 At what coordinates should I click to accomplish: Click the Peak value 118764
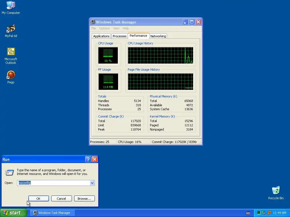point(136,129)
